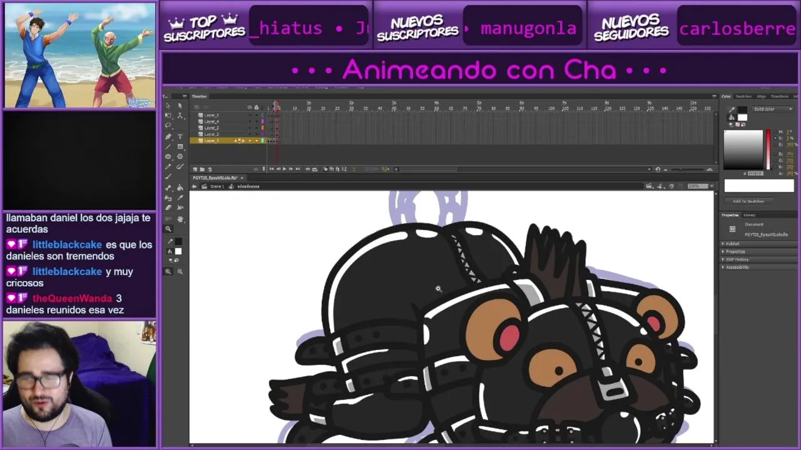The image size is (801, 450).
Task: Select the Free Transform tool
Action: tap(168, 115)
